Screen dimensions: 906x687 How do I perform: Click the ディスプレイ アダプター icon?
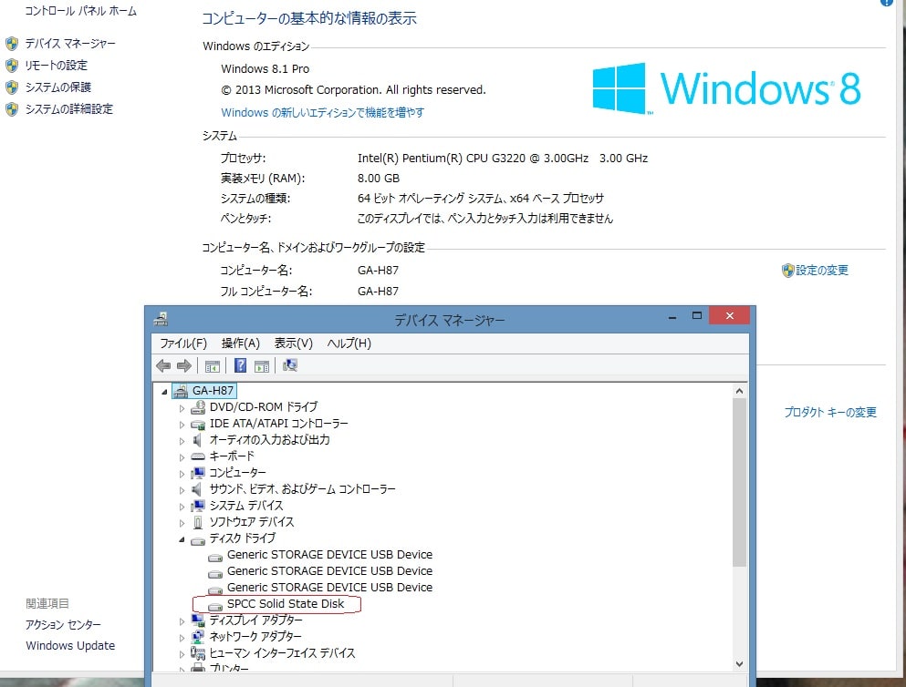point(198,620)
